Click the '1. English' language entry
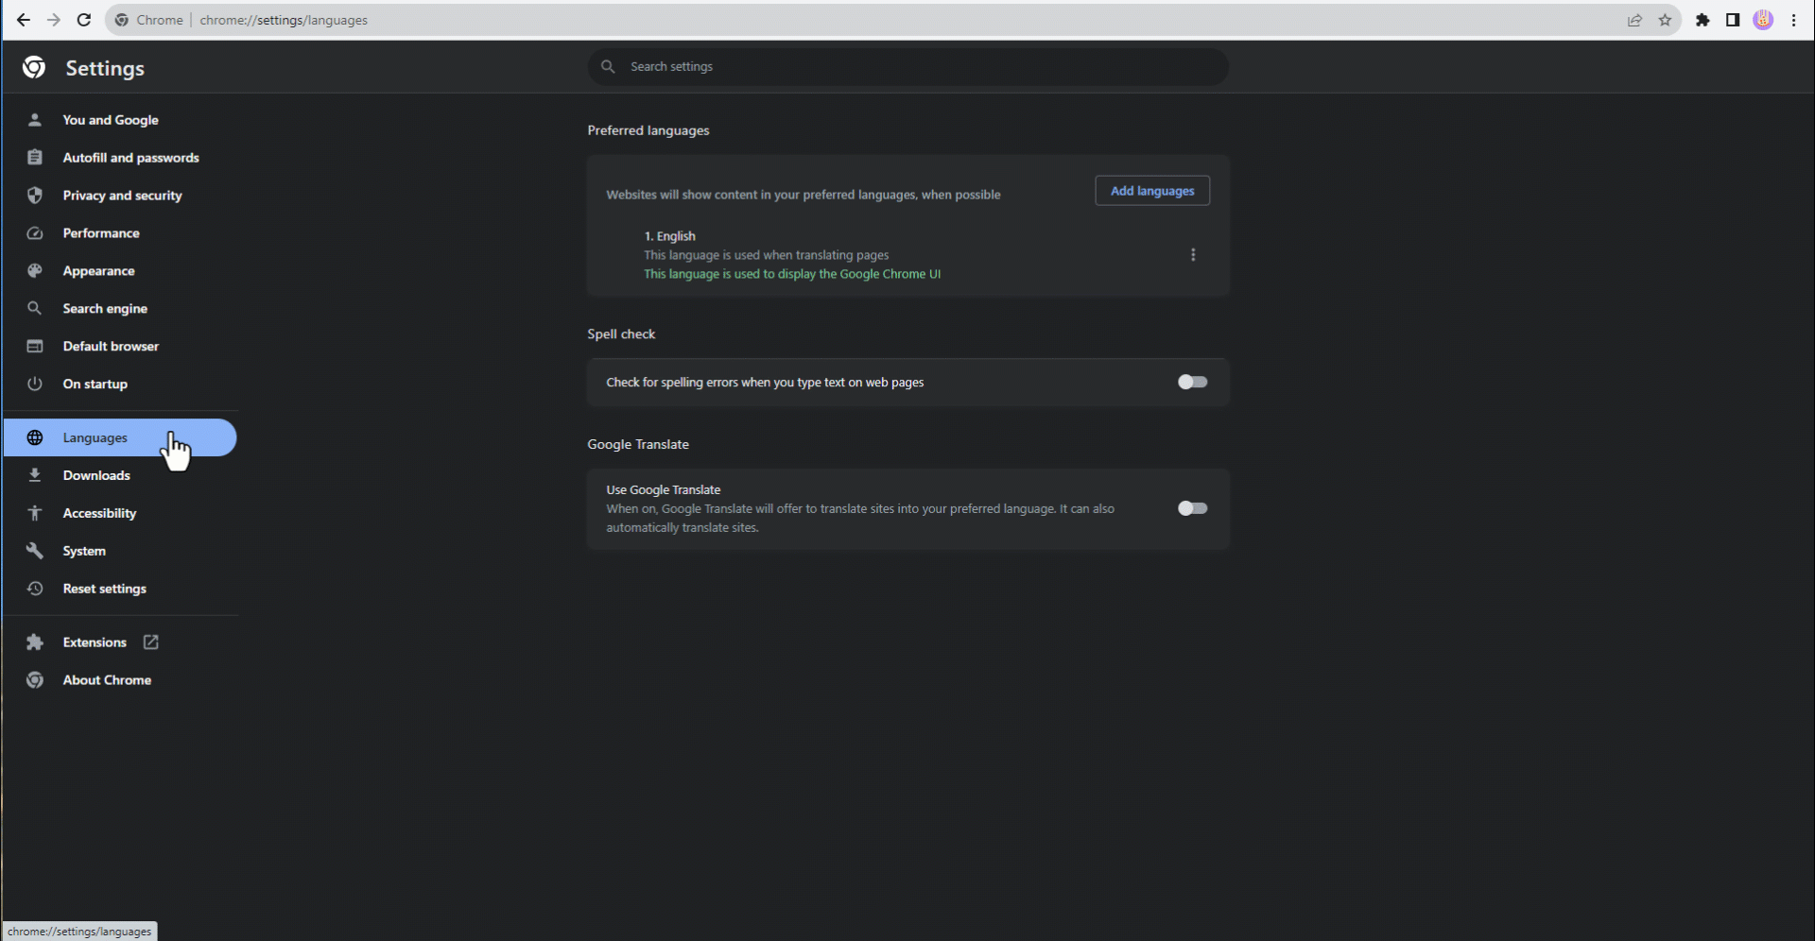Image resolution: width=1815 pixels, height=941 pixels. (669, 236)
